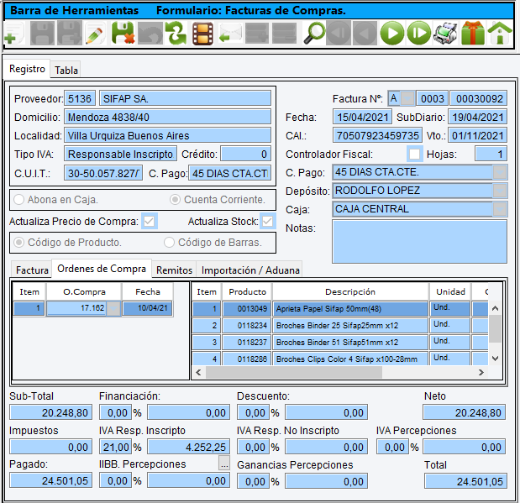Click the green home icon
This screenshot has width=520, height=503.
(x=500, y=33)
